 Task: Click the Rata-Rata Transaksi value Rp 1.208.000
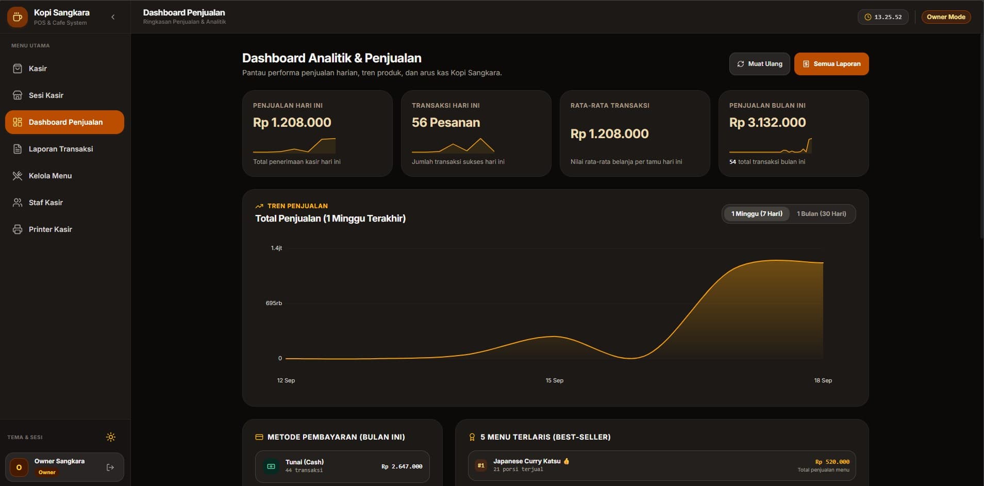(609, 134)
